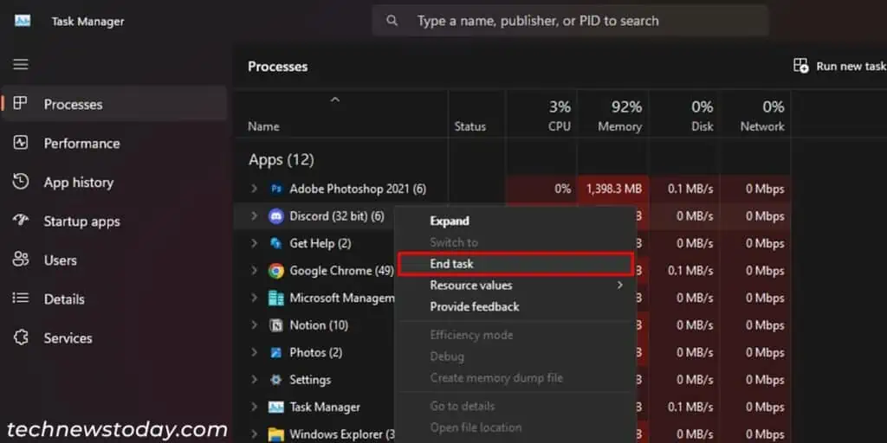Click the Settings gear icon in process list
887x443 pixels.
[276, 380]
